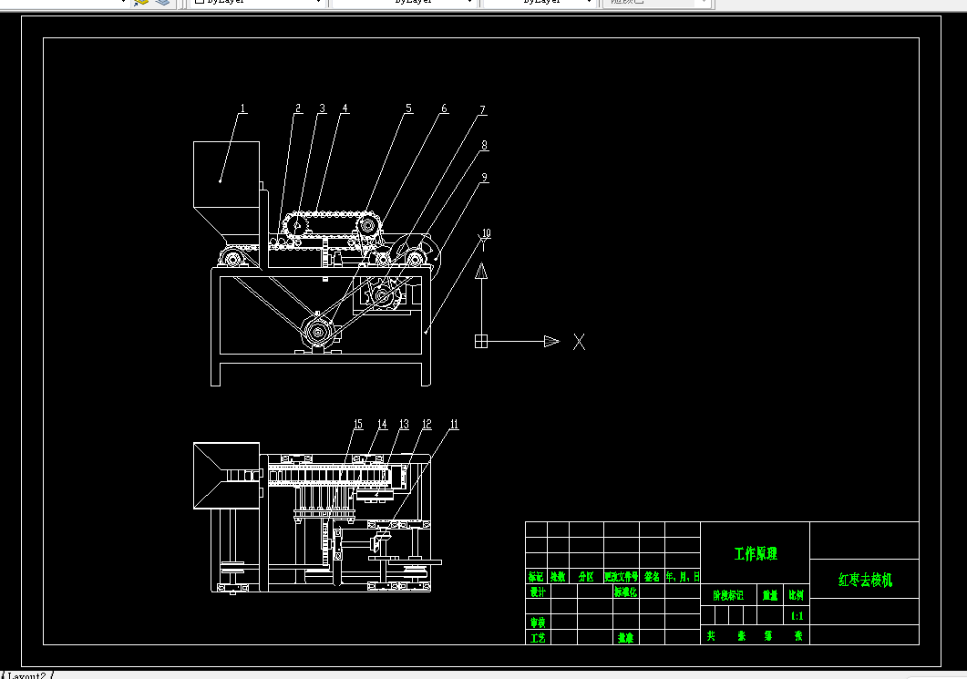Viewport: 967px width, 679px height.
Task: Select part callout number 15 in the top view
Action: pyautogui.click(x=357, y=425)
